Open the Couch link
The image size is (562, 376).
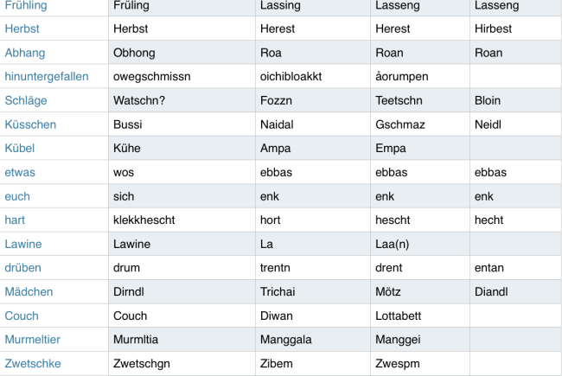tap(22, 315)
